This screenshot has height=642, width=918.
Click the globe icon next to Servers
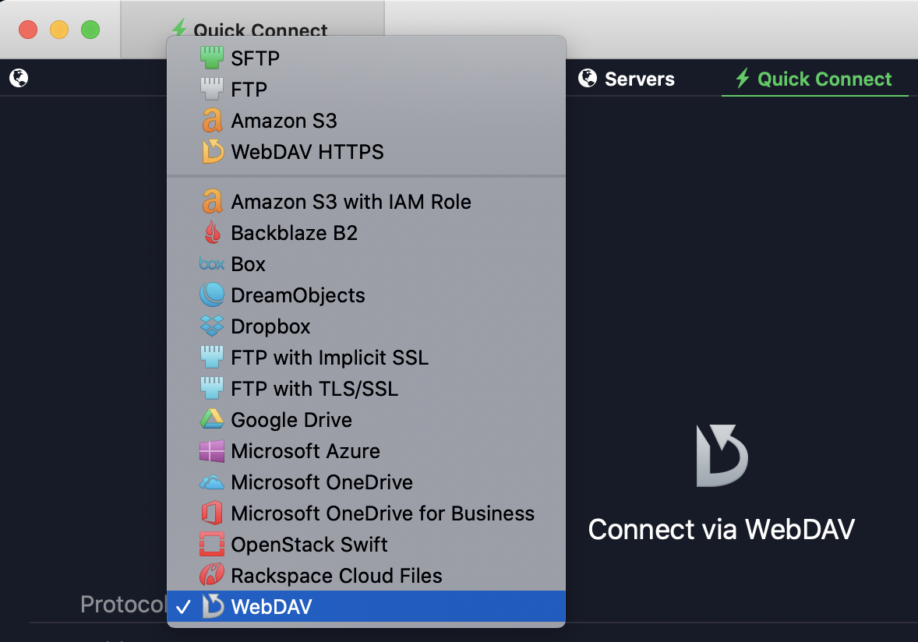[587, 78]
